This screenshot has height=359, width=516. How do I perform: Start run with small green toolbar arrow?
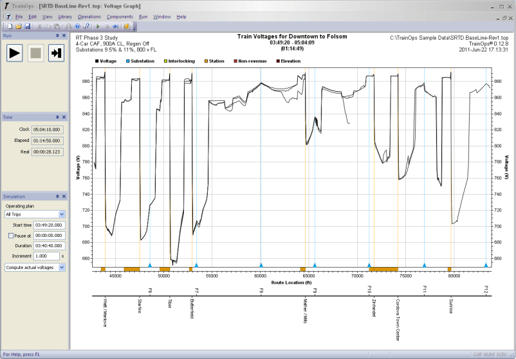tap(98, 26)
